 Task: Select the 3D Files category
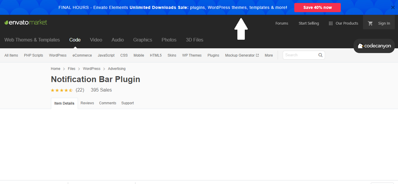(x=194, y=40)
